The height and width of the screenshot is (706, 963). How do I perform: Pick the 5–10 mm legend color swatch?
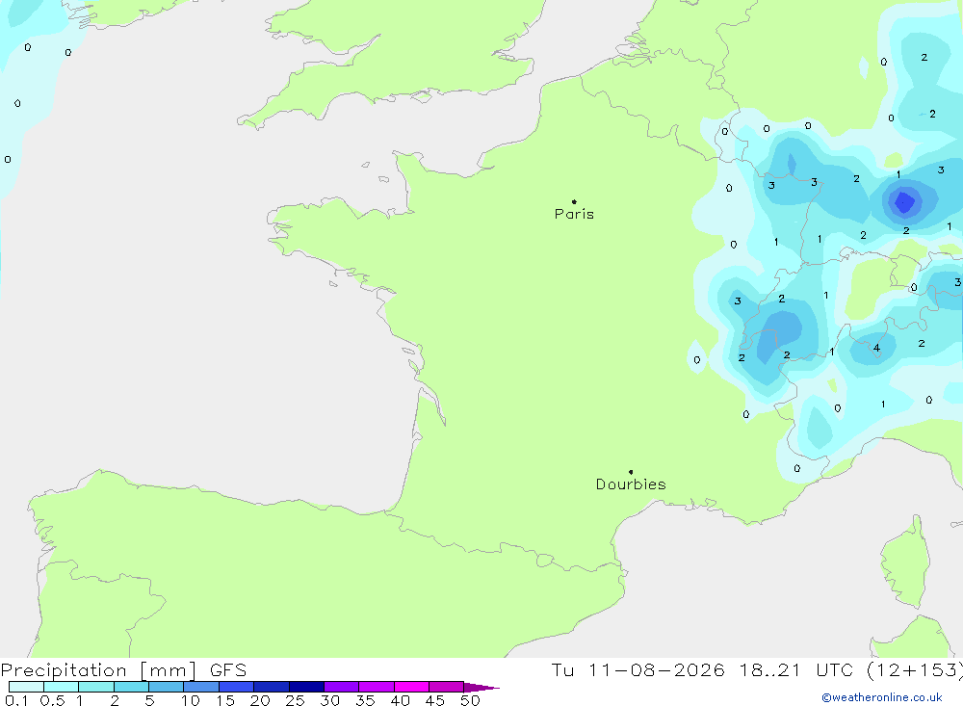click(166, 687)
